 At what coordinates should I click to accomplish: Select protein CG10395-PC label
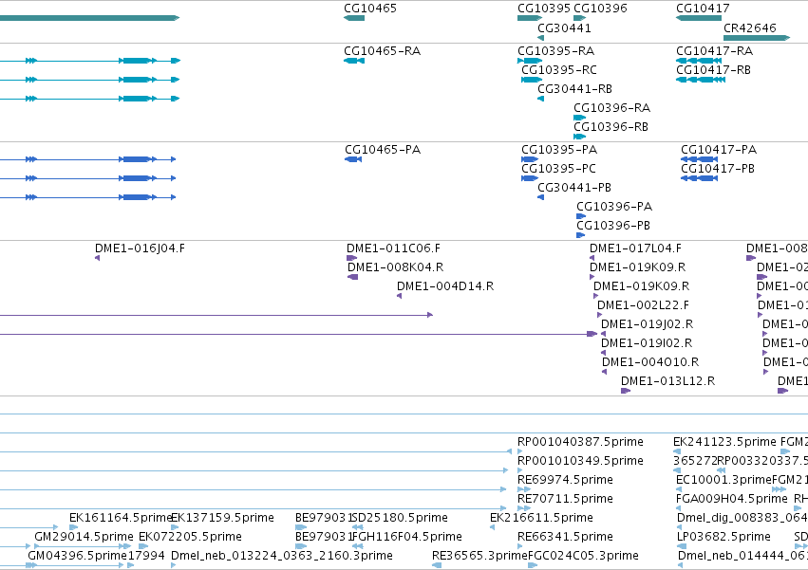click(558, 169)
